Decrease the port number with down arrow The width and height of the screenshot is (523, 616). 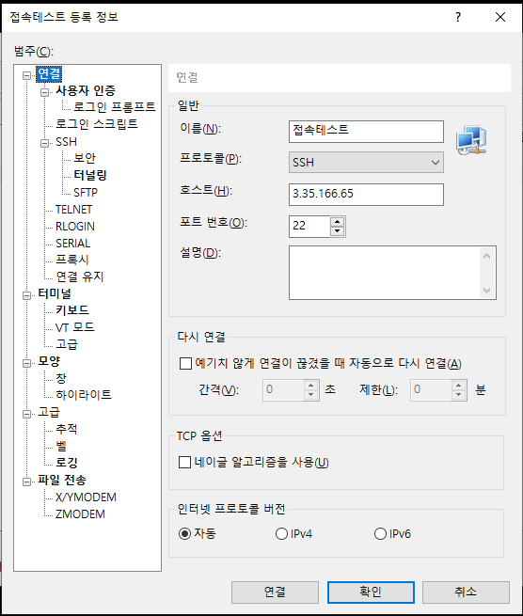(337, 231)
